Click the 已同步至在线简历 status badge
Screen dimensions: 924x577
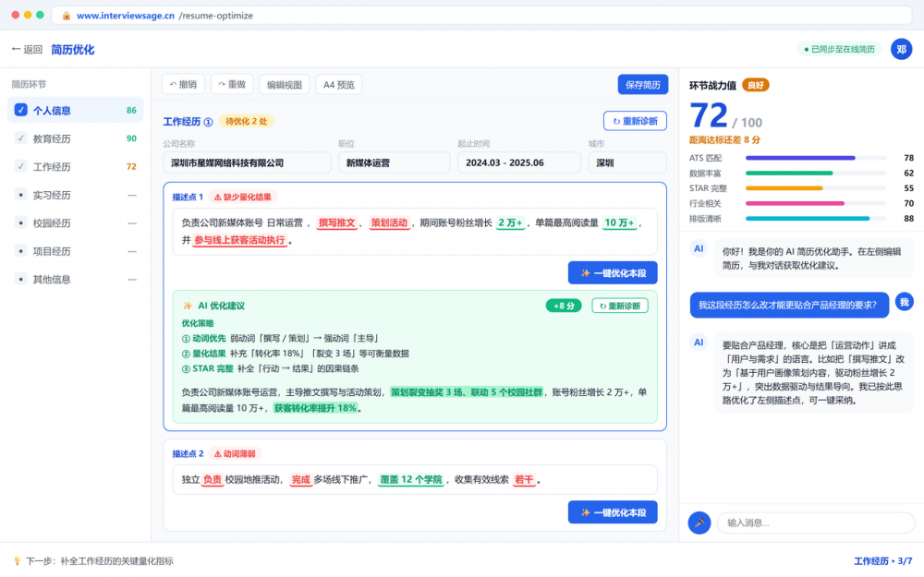point(839,50)
